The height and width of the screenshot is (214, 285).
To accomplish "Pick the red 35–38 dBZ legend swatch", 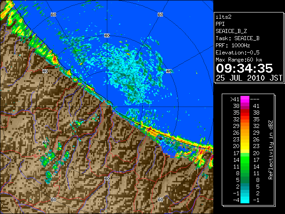I will pyautogui.click(x=245, y=113).
